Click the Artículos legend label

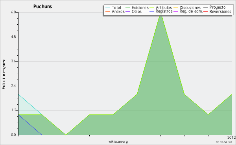[164, 8]
